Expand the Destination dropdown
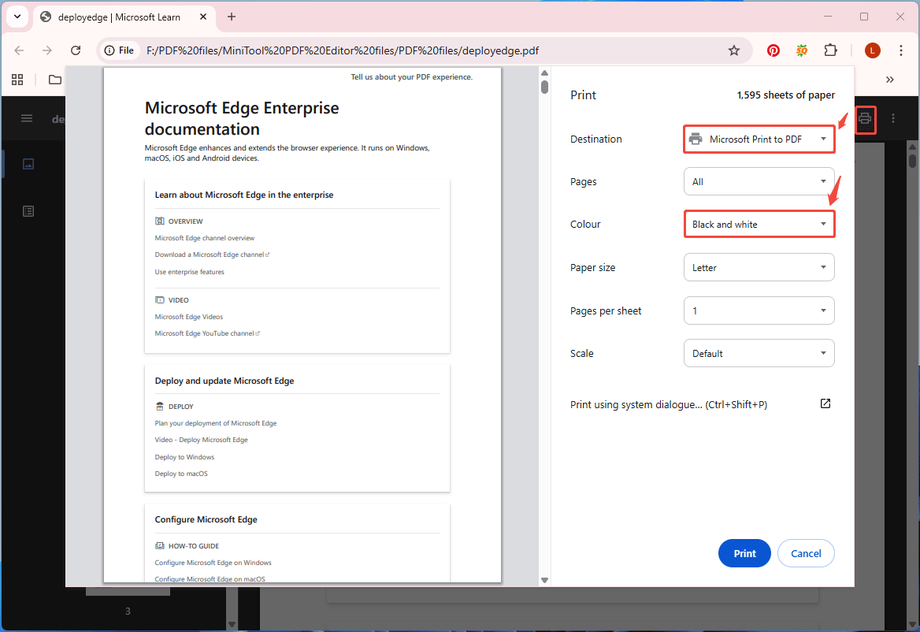This screenshot has height=632, width=920. tap(759, 139)
